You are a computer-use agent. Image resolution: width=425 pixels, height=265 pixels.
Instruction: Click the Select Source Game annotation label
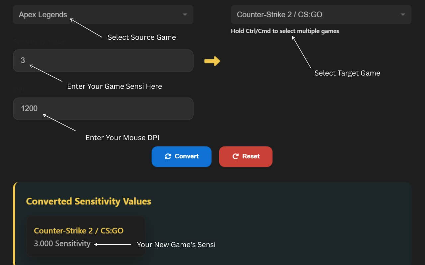pyautogui.click(x=142, y=37)
